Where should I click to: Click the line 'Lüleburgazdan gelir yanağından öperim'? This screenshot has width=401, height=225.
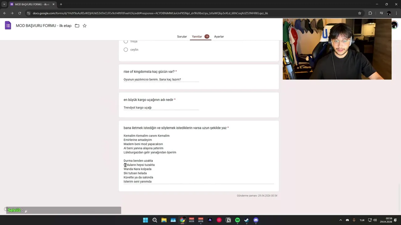coord(150,152)
